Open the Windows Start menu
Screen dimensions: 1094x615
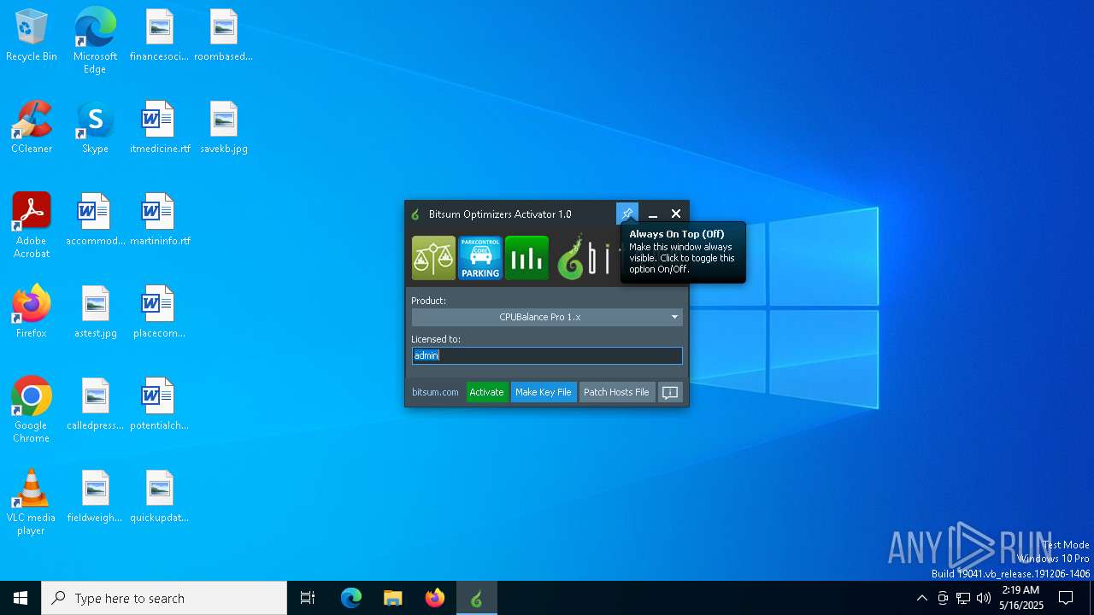[21, 598]
